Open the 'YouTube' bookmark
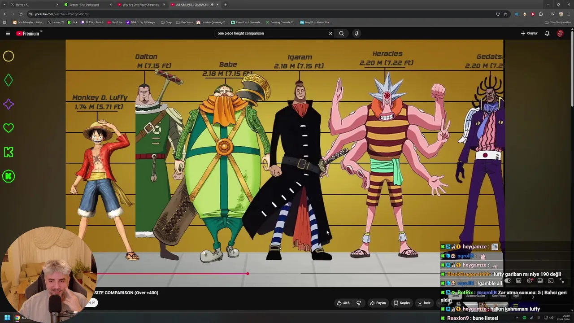Image resolution: width=574 pixels, height=323 pixels. coord(115,22)
